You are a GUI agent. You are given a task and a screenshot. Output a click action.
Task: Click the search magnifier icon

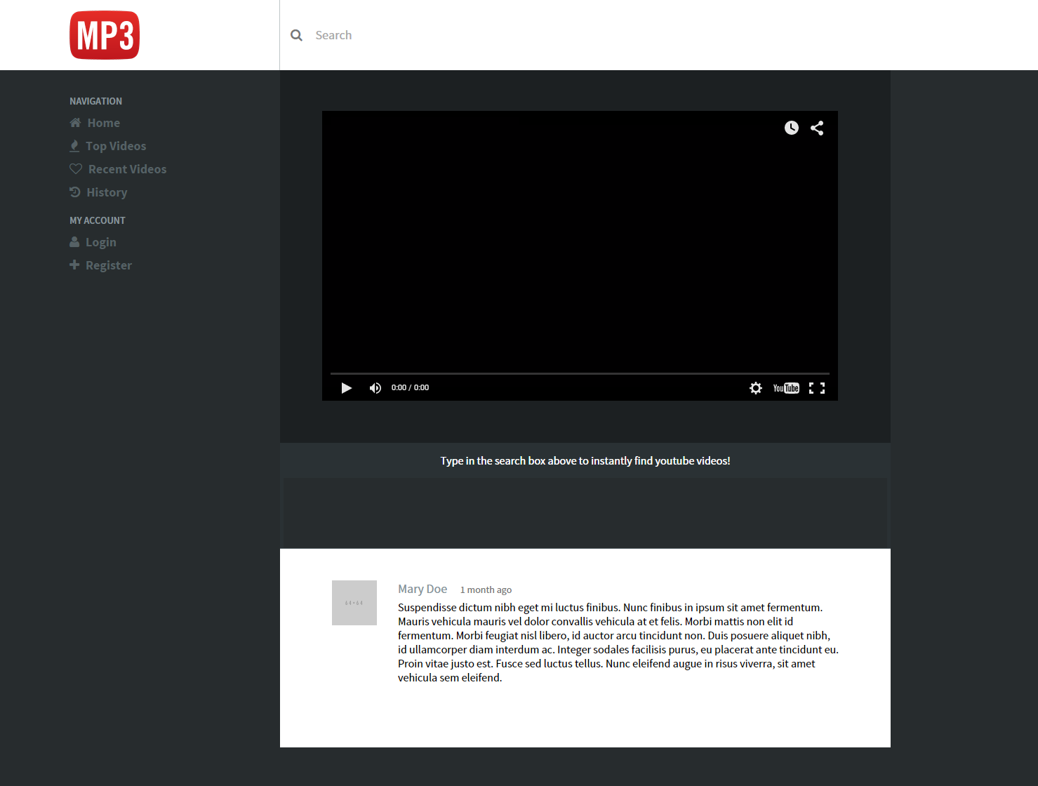(297, 35)
